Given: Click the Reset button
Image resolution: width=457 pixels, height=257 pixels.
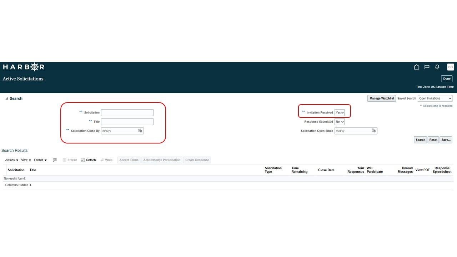Looking at the screenshot, I should coord(433,140).
